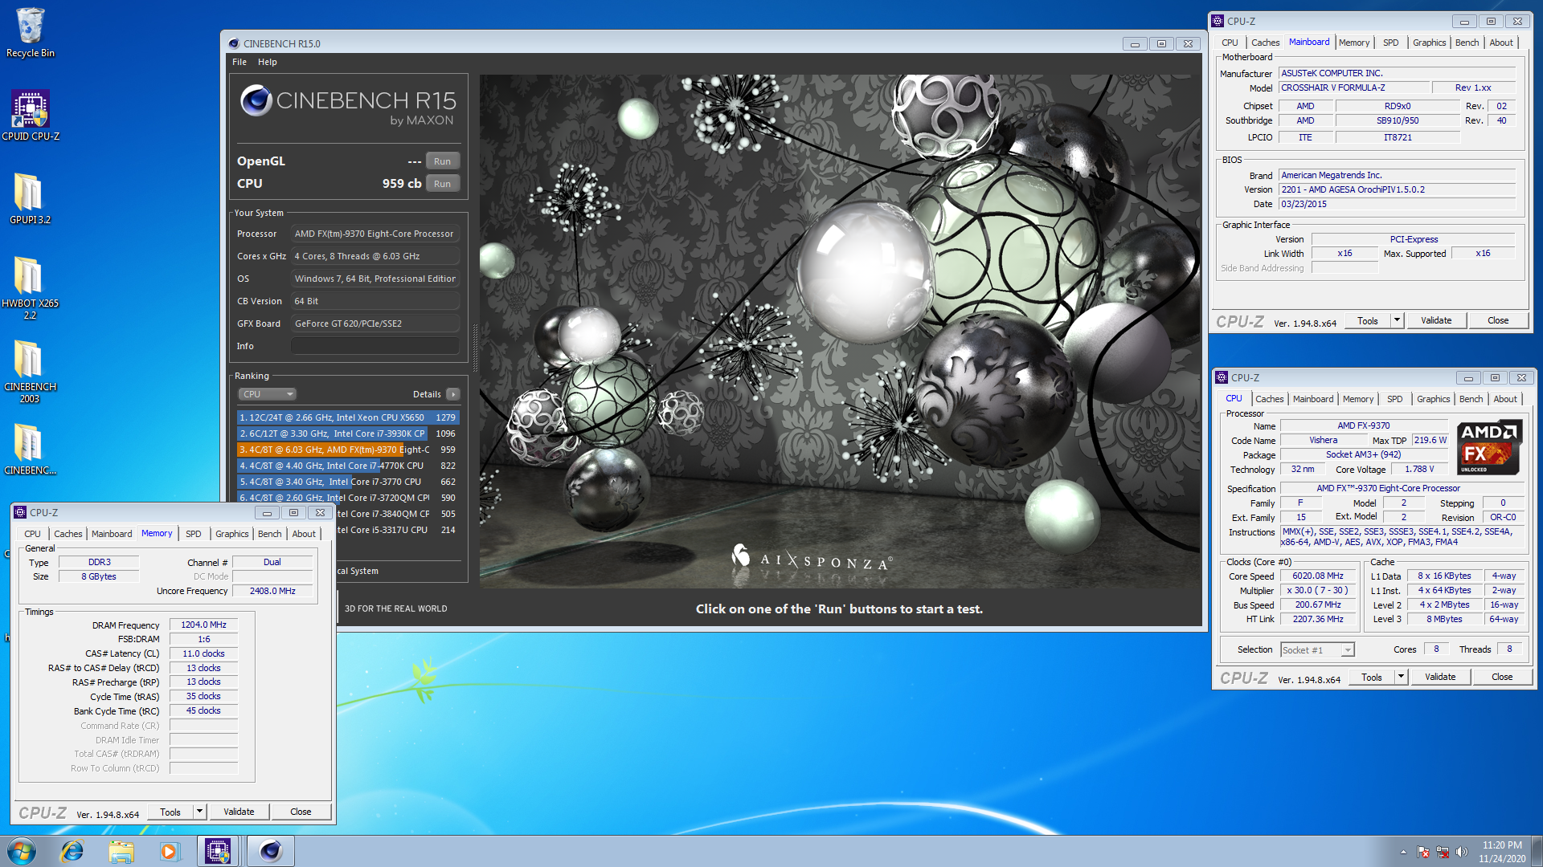Open Bench tab in Memory CPU-Z window

[x=270, y=534]
